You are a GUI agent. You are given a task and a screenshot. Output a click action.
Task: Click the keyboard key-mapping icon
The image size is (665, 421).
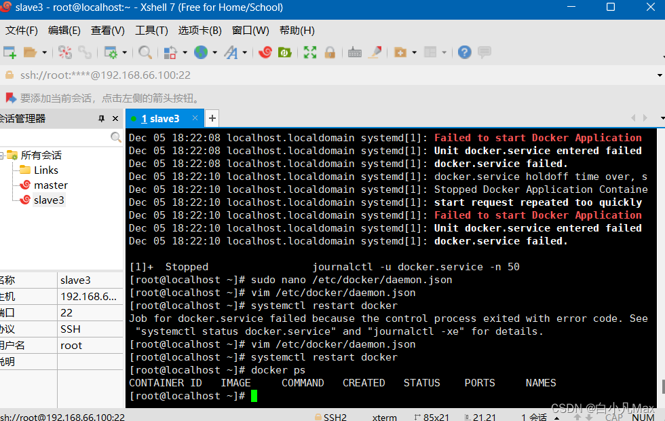click(x=354, y=53)
